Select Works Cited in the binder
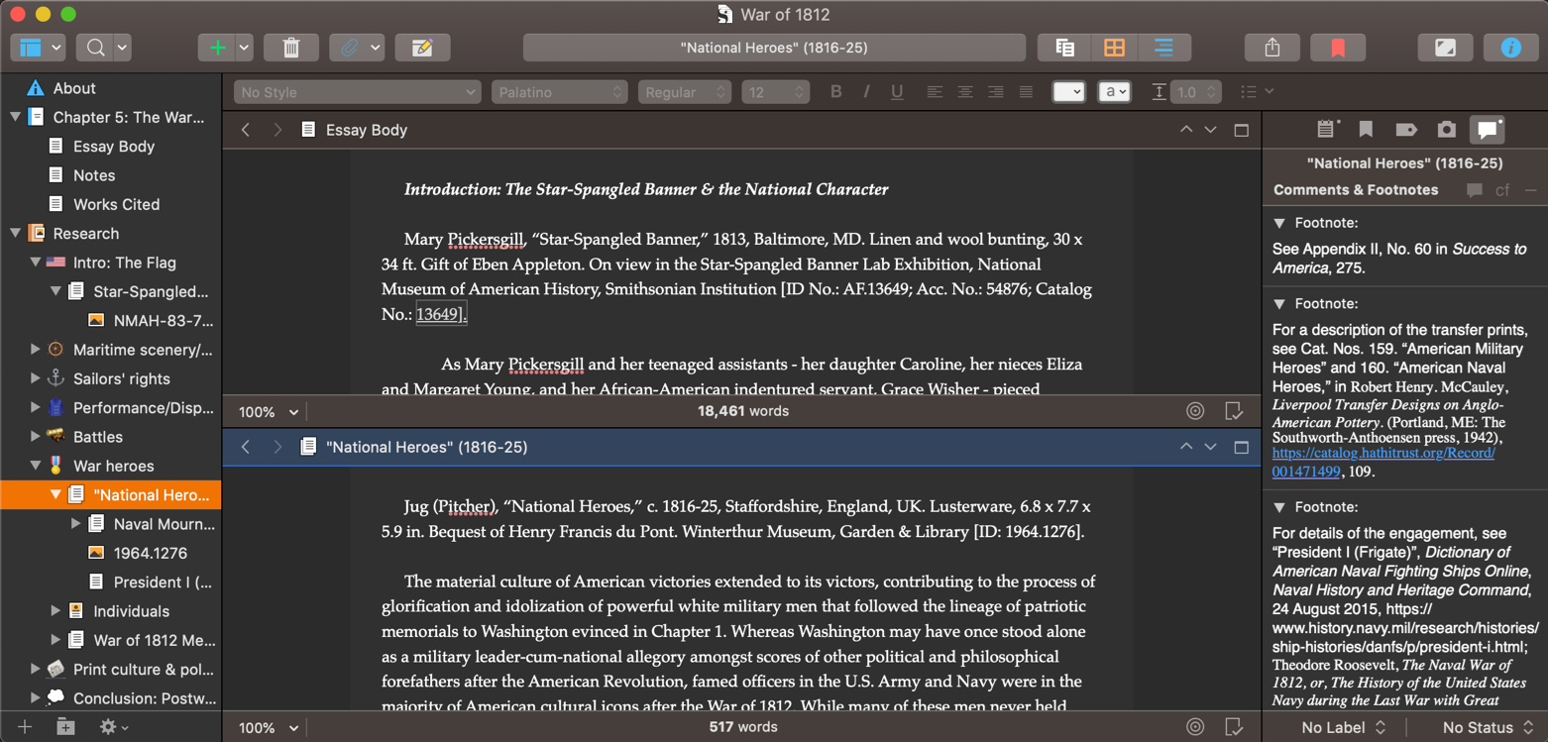This screenshot has height=742, width=1548. coord(116,204)
